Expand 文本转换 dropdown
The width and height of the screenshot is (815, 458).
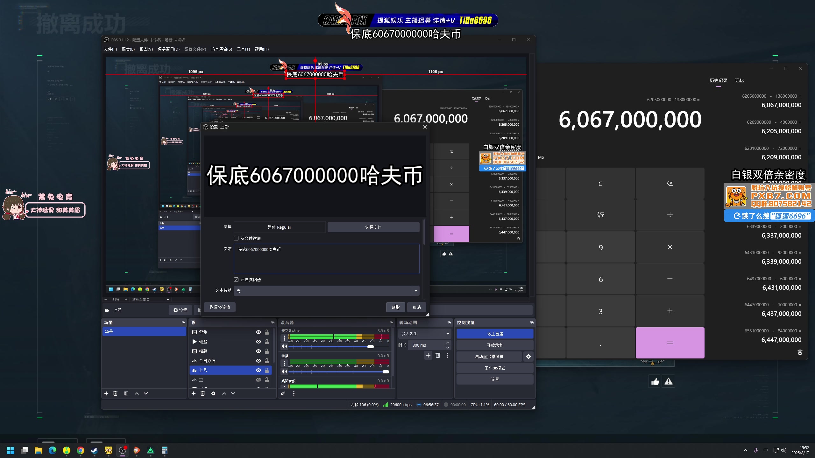416,291
